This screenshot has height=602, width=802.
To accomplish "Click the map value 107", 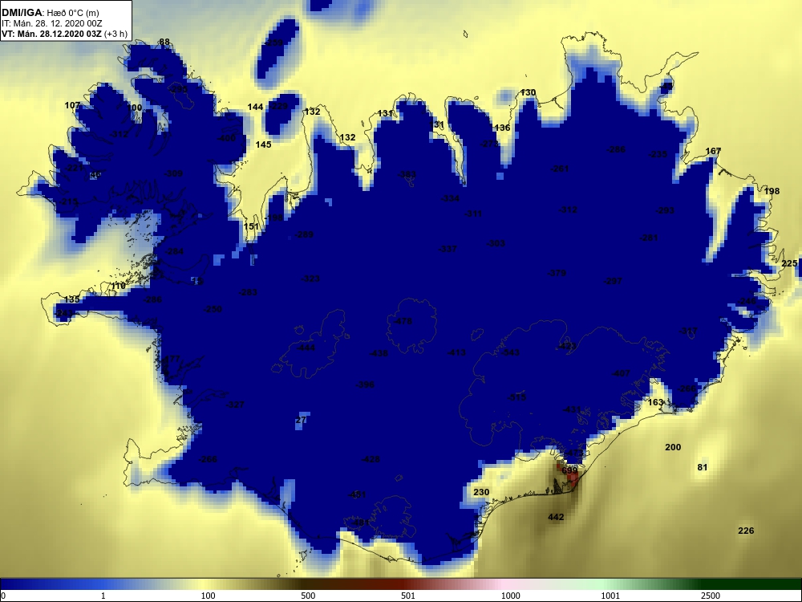I will [73, 105].
